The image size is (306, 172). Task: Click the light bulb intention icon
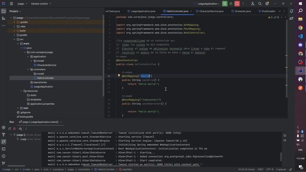119,75
